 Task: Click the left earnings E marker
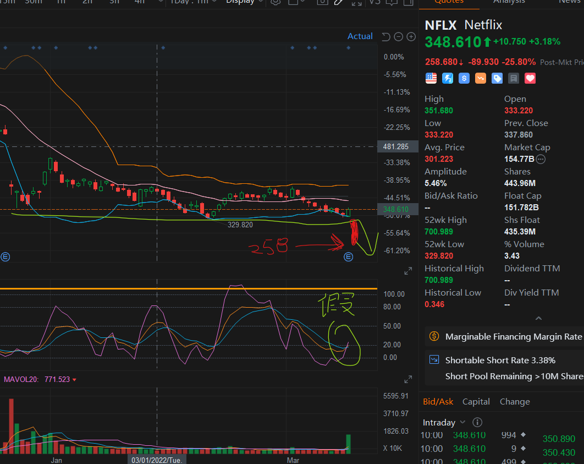click(5, 257)
